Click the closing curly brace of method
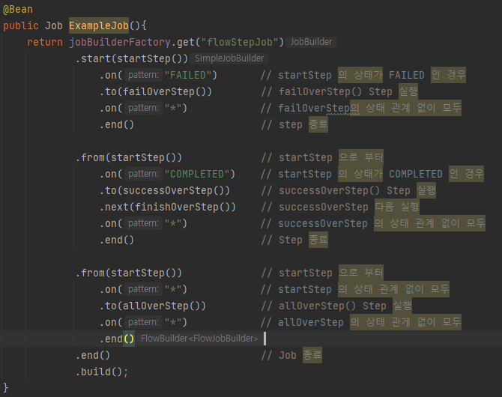502x397 pixels. click(6, 387)
